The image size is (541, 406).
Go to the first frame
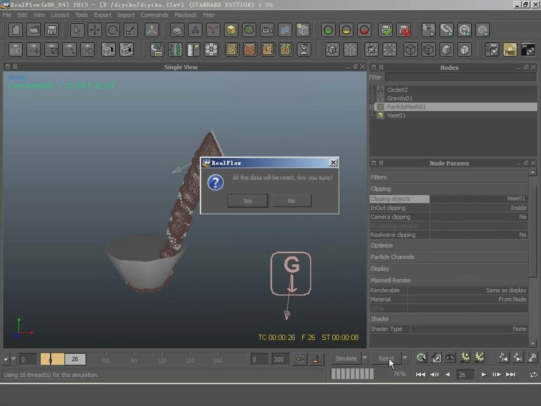coord(421,375)
